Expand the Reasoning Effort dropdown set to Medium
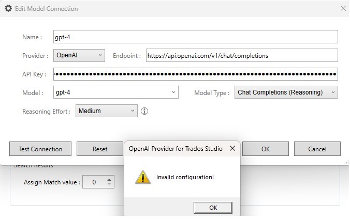Image resolution: width=350 pixels, height=220 pixels. (x=107, y=111)
